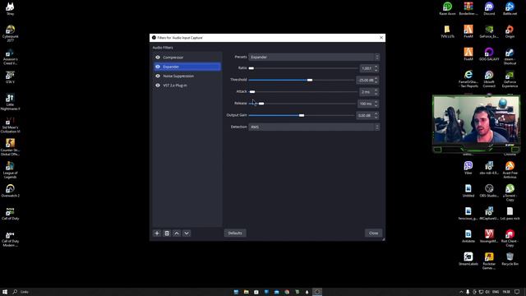Click the Threshold slider handle
The width and height of the screenshot is (526, 296).
tap(310, 80)
